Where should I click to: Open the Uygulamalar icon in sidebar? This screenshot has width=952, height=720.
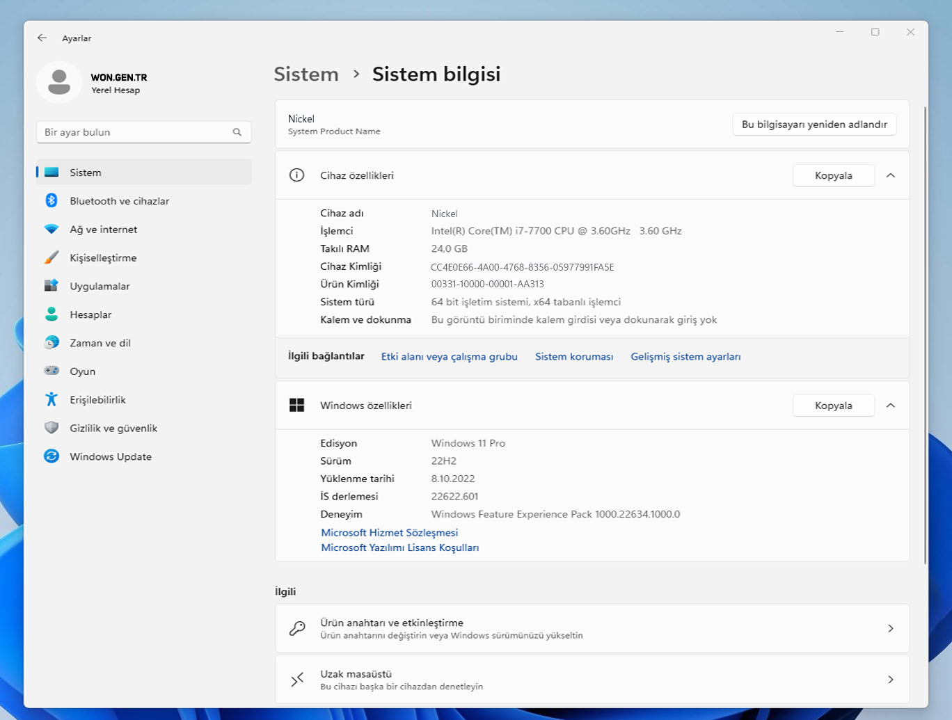pos(51,286)
